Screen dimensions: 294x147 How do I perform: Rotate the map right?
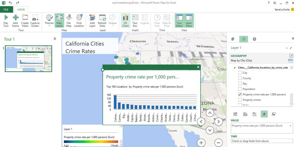(x=218, y=121)
